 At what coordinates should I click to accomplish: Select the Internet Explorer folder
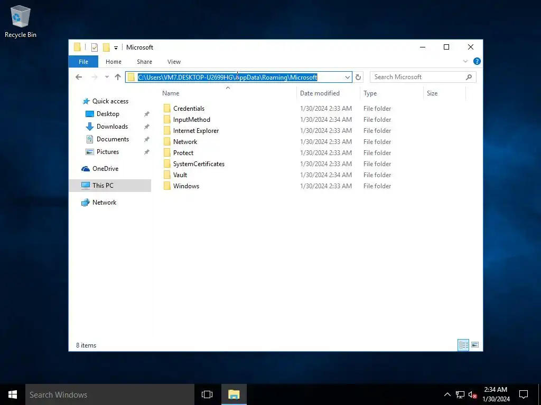click(x=196, y=131)
